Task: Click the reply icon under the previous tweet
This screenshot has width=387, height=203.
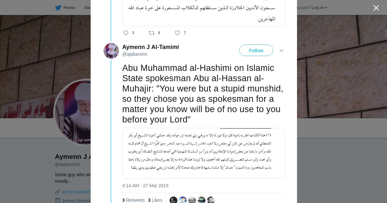Action: (x=126, y=33)
